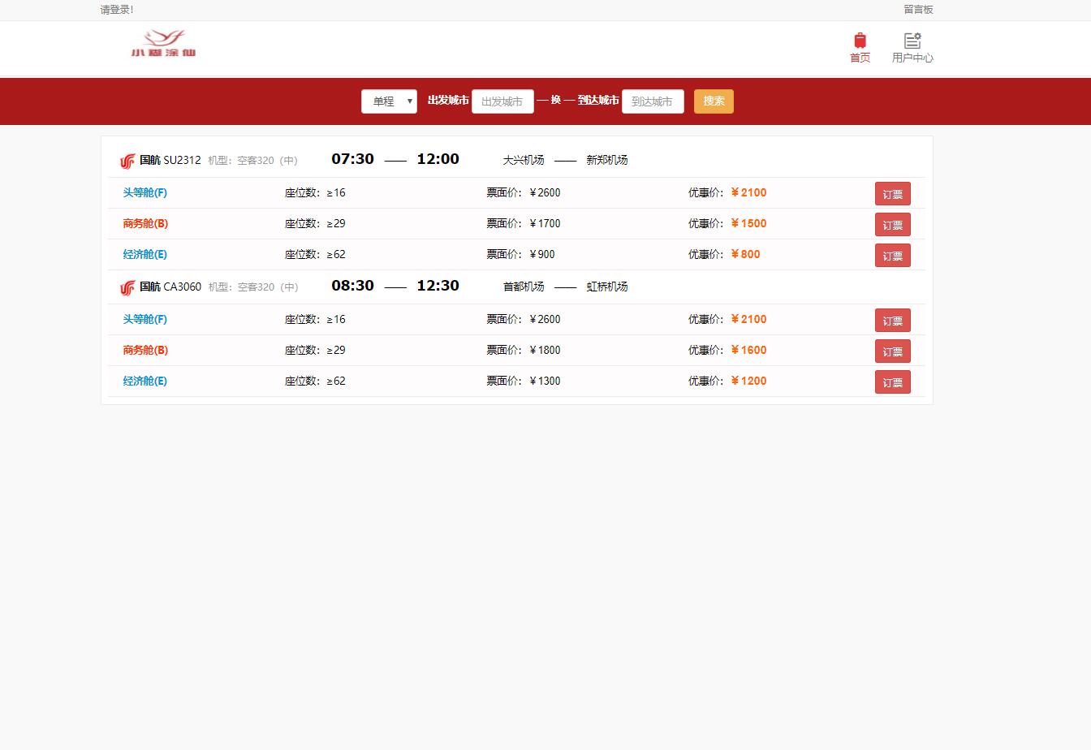Image resolution: width=1091 pixels, height=750 pixels.
Task: Select 经济舱(E) label for flight CA3060
Action: 144,381
